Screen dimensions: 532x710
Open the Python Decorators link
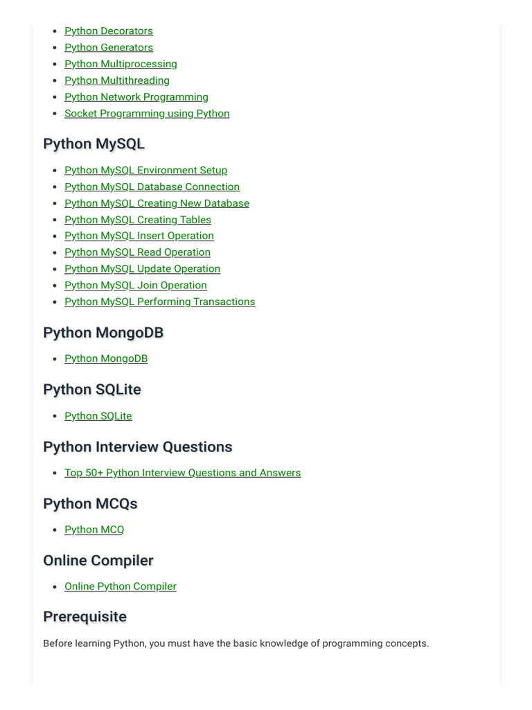108,31
